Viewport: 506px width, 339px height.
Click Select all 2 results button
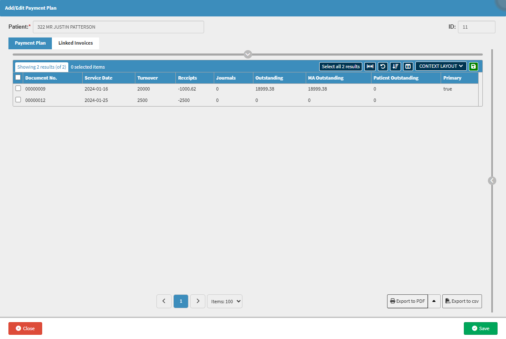point(341,67)
